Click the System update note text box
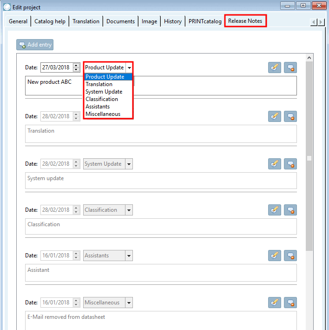 (x=161, y=181)
